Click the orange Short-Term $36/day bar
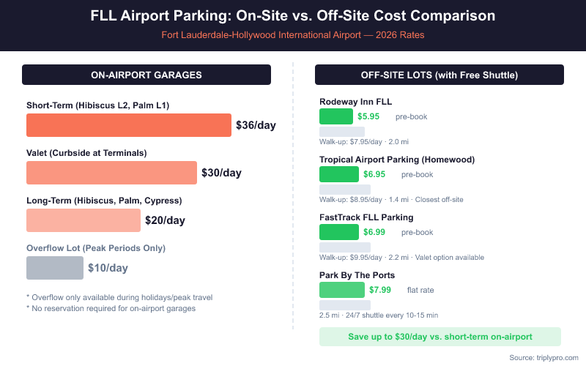The image size is (586, 366). click(129, 125)
